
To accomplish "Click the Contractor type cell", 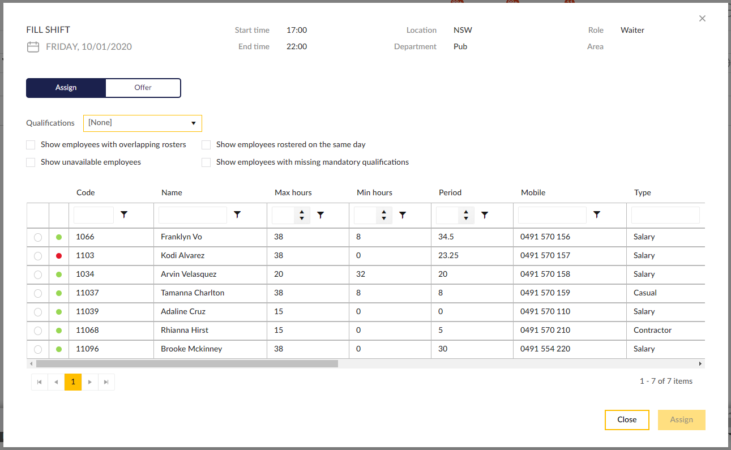I will click(652, 331).
